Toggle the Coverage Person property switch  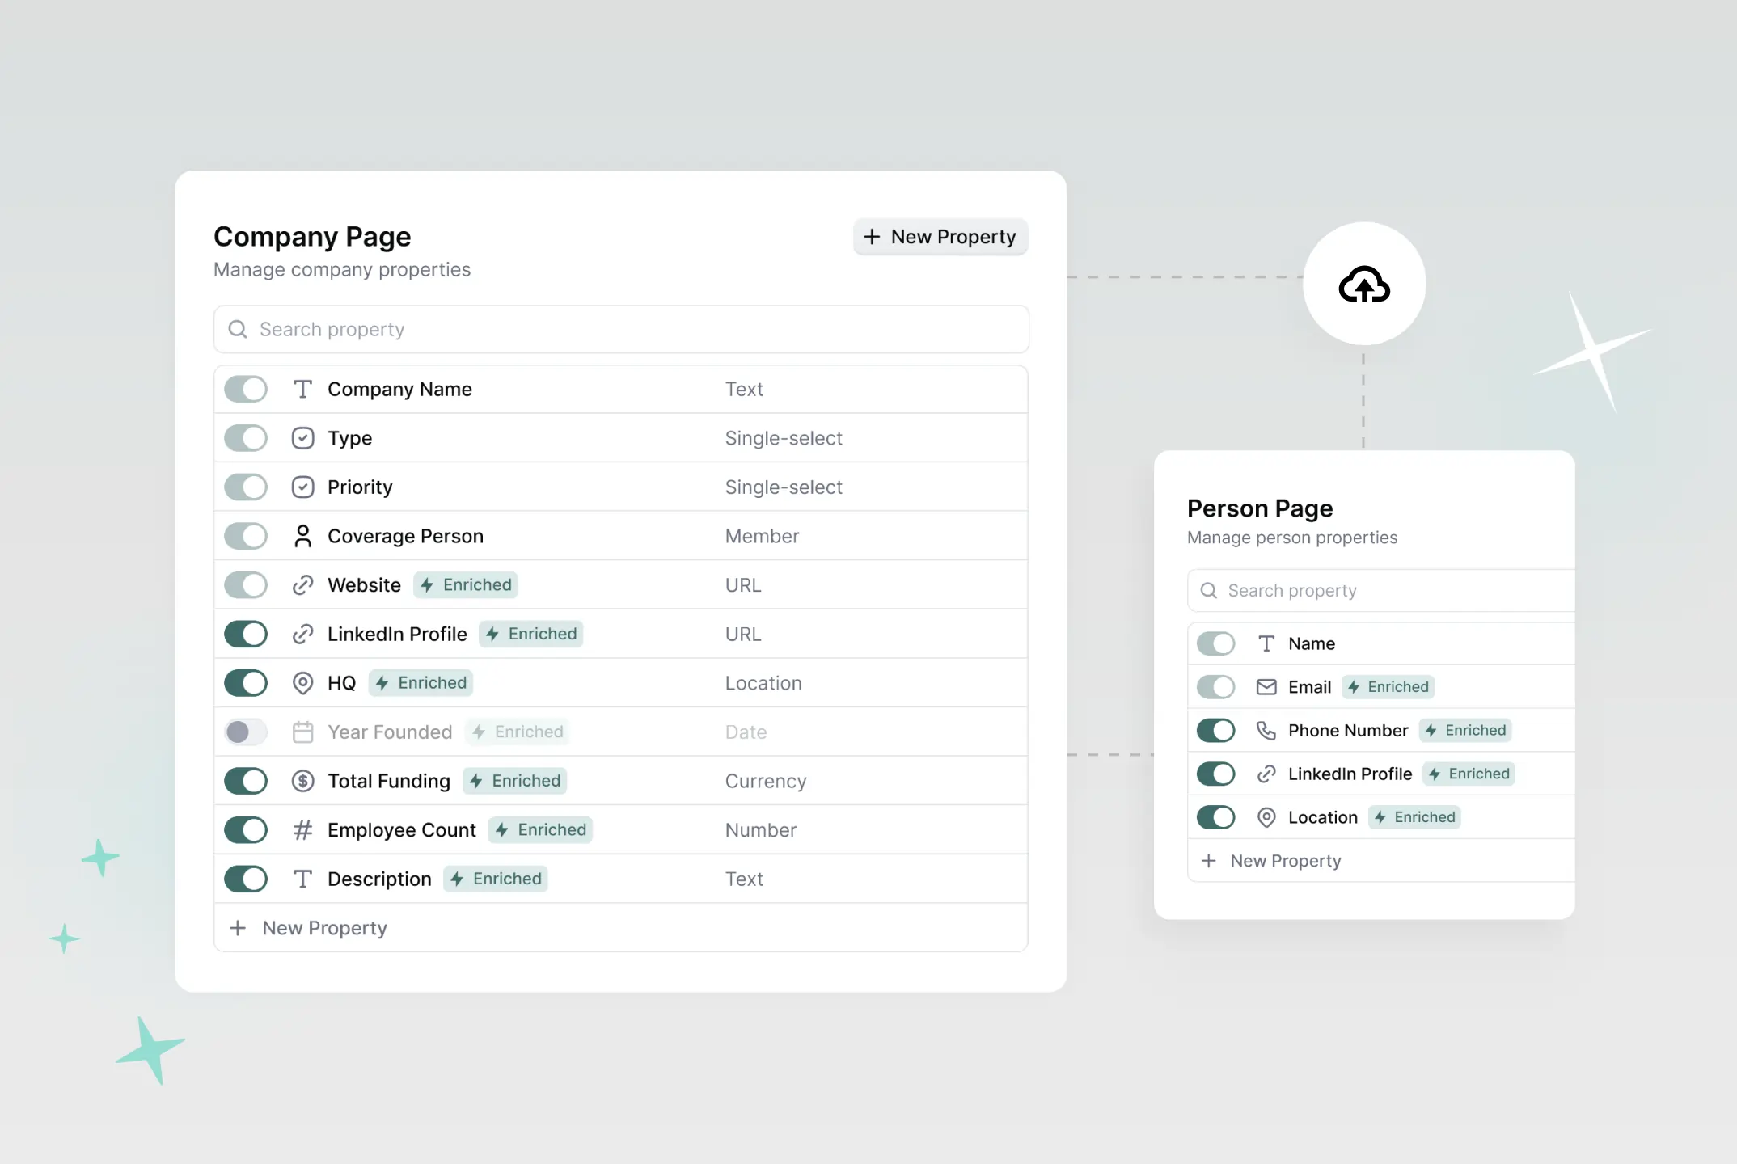pos(246,536)
